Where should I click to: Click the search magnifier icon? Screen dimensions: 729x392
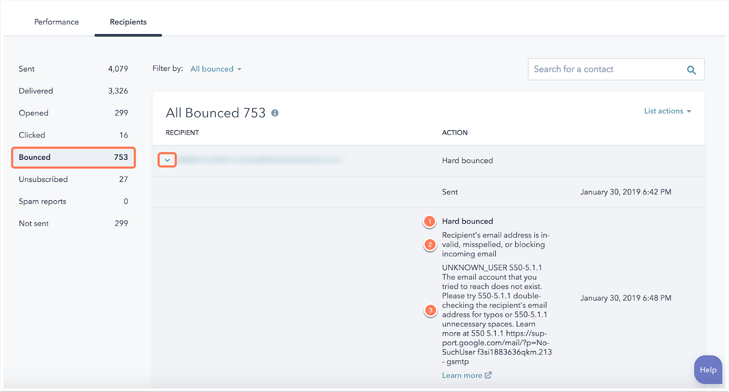coord(691,70)
